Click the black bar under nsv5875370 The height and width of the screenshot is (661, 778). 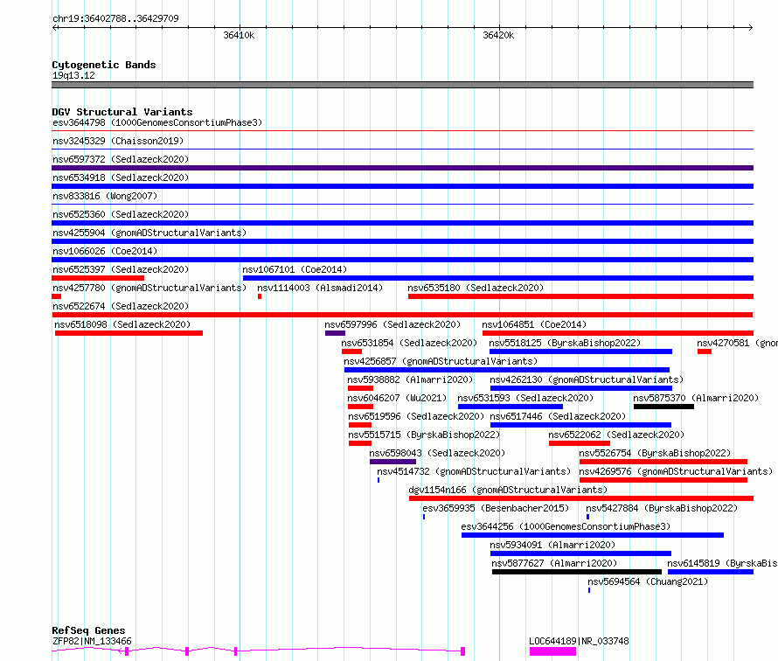663,407
